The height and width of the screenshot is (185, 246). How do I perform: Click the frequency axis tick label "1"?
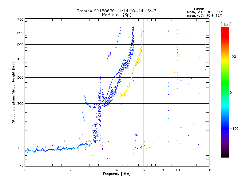coord(25,170)
